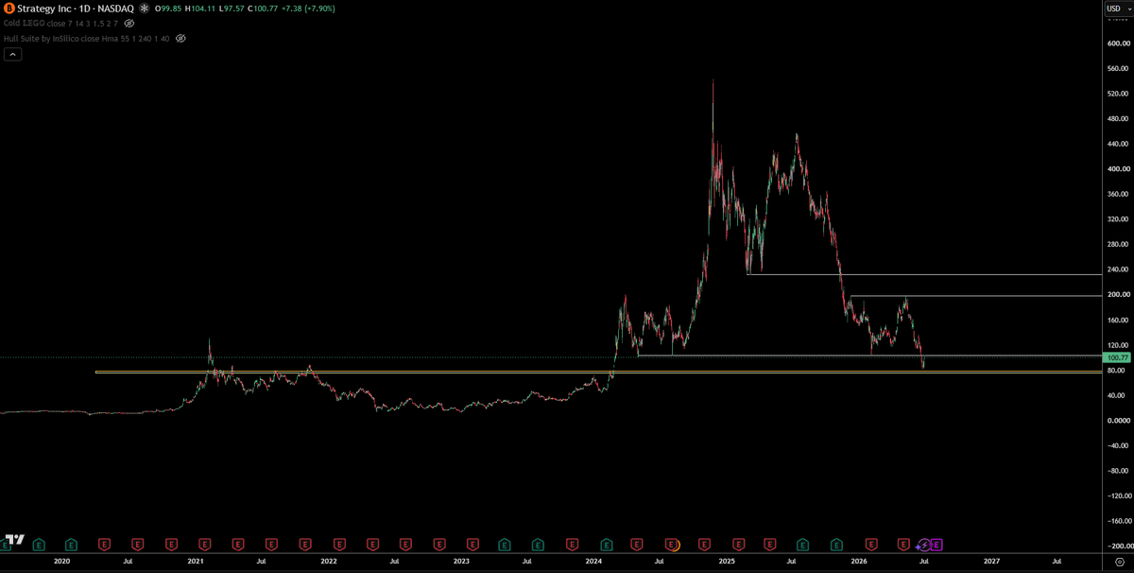
Task: Click the open value 99.85 in the header
Action: coord(171,8)
